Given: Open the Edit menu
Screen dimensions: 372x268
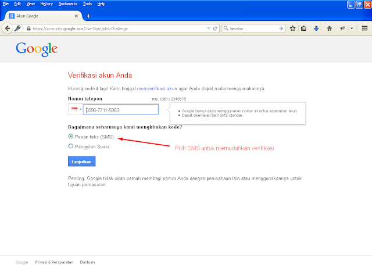Looking at the screenshot, I should coord(17,4).
